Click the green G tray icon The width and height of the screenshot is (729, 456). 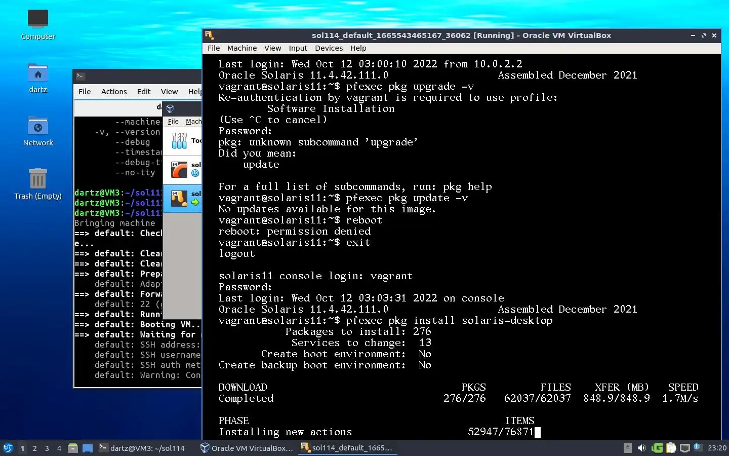coord(657,448)
